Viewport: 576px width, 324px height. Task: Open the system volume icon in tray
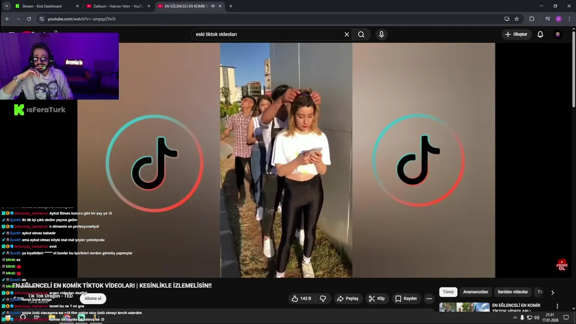click(537, 318)
